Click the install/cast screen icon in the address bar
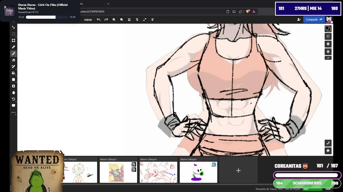 234,11
